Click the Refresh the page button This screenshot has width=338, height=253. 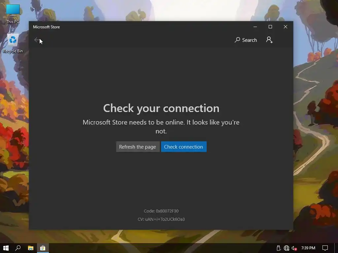pyautogui.click(x=138, y=147)
